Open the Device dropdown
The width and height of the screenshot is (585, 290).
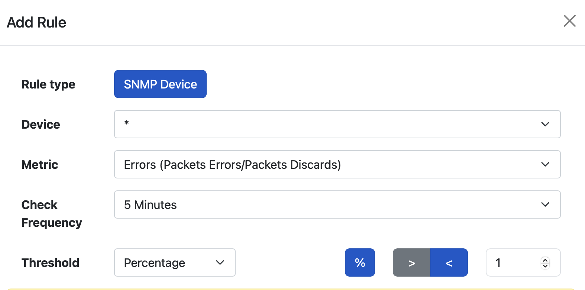(x=337, y=124)
